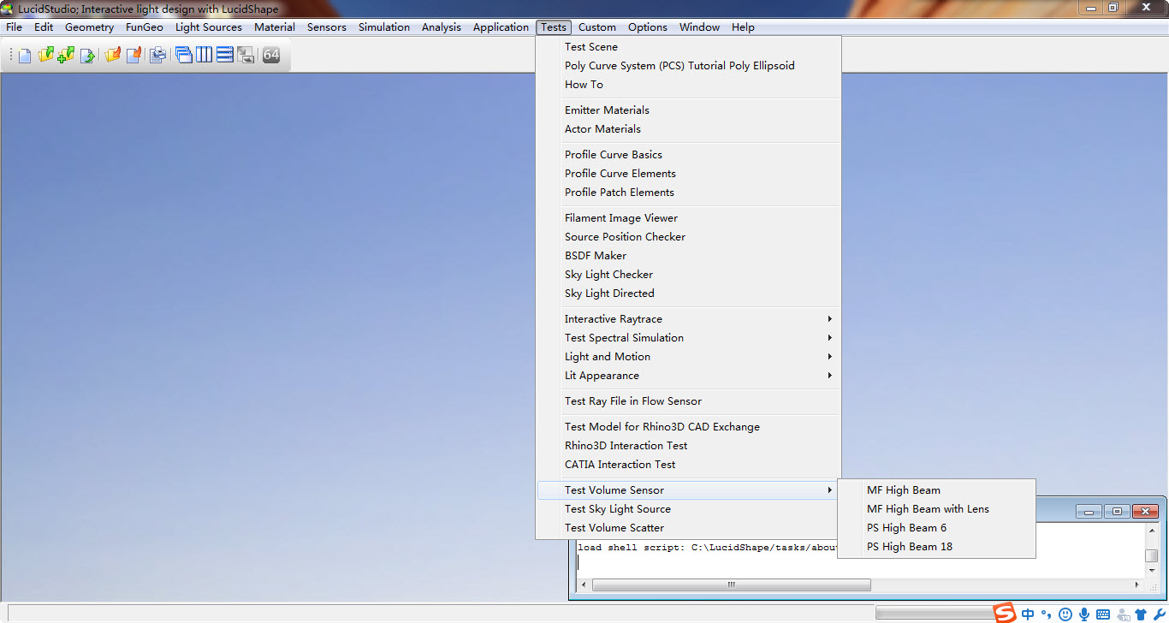The image size is (1169, 623).
Task: Click vertical scrollbar down arrow in message window
Action: click(x=1152, y=570)
